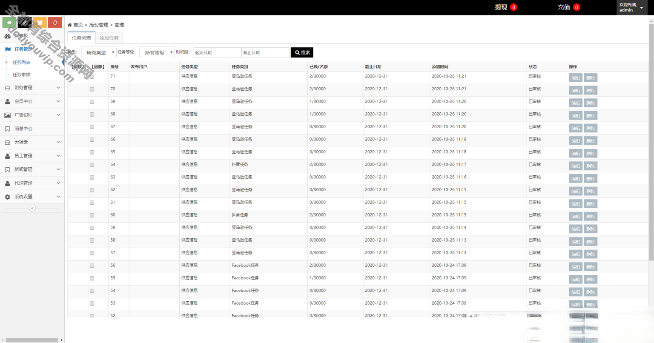Click the drive icon beside 财务管理
The height and width of the screenshot is (343, 654).
click(7, 88)
